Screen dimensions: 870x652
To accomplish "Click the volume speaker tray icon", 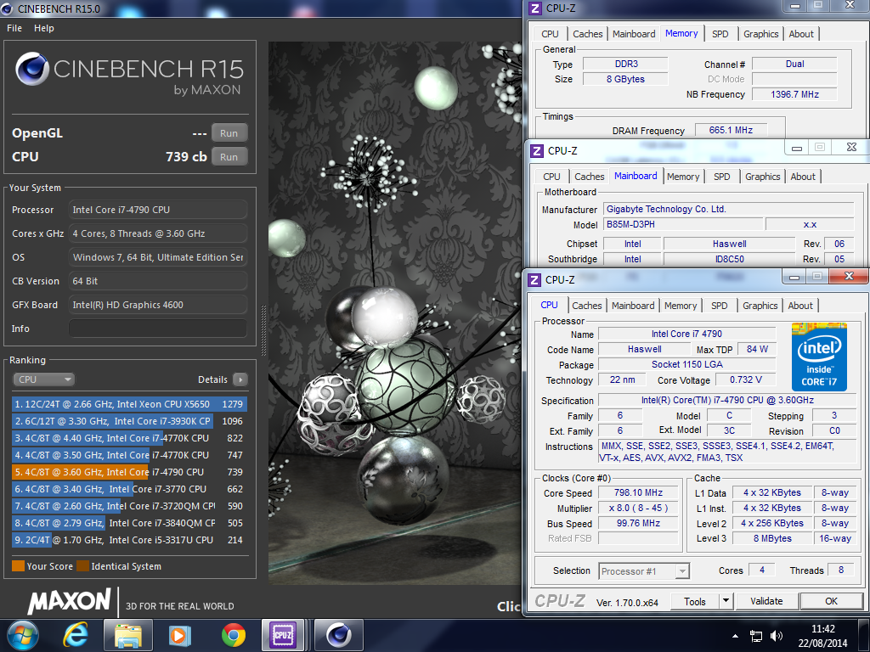I will tap(777, 636).
